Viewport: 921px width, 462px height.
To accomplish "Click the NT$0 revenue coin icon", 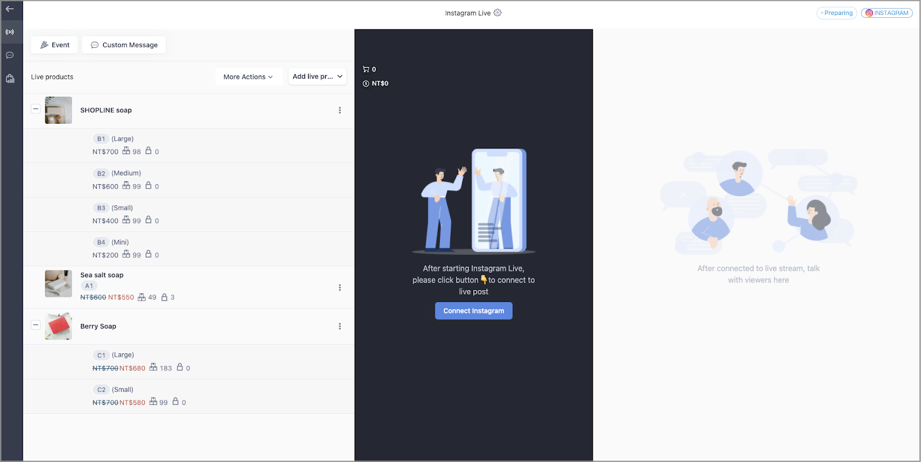I will tap(366, 83).
